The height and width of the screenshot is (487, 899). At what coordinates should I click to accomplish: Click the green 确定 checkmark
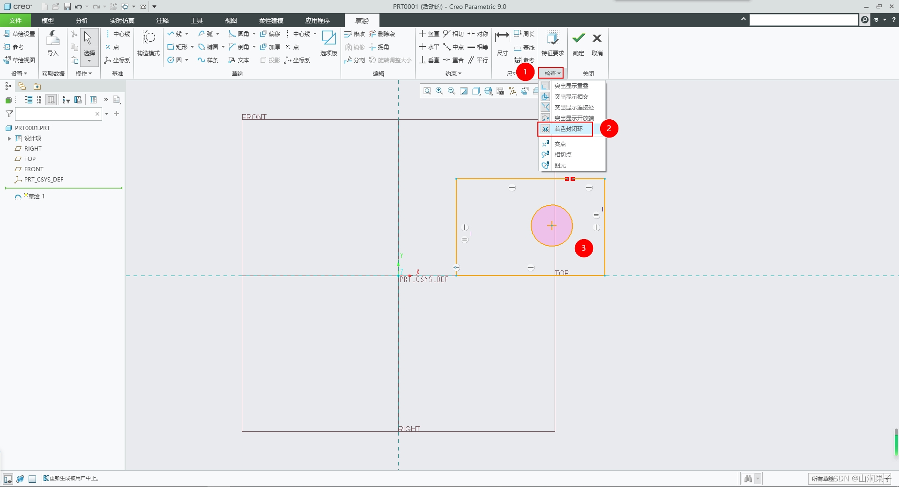click(x=579, y=38)
